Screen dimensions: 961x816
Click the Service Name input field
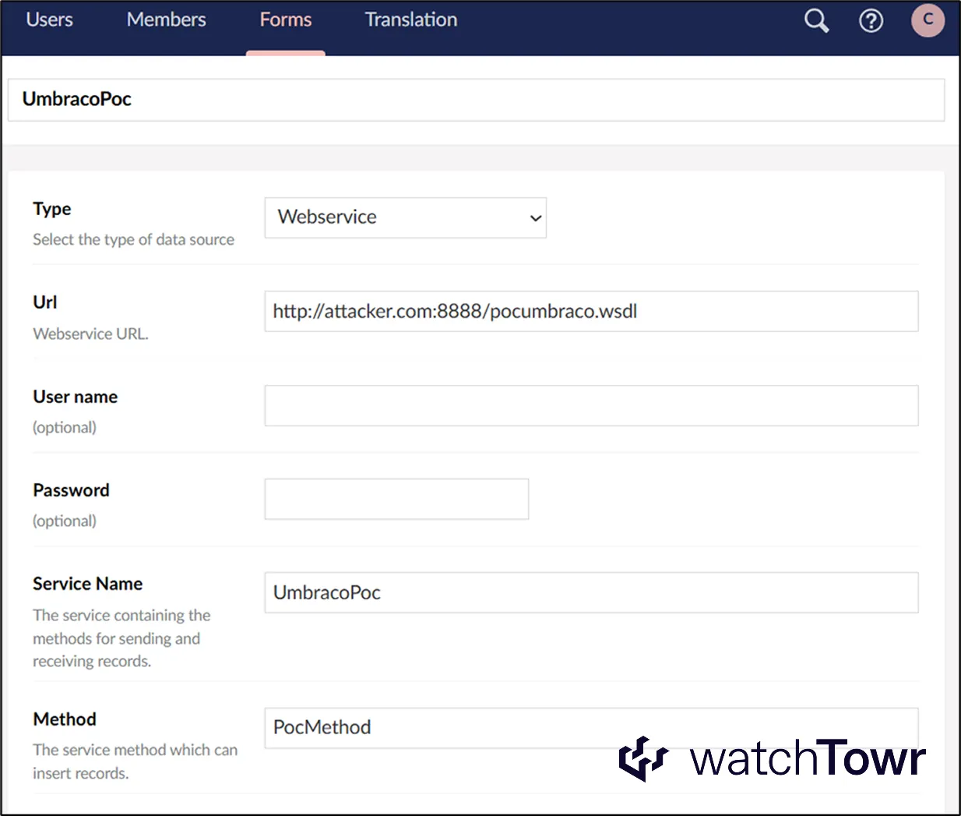point(590,592)
